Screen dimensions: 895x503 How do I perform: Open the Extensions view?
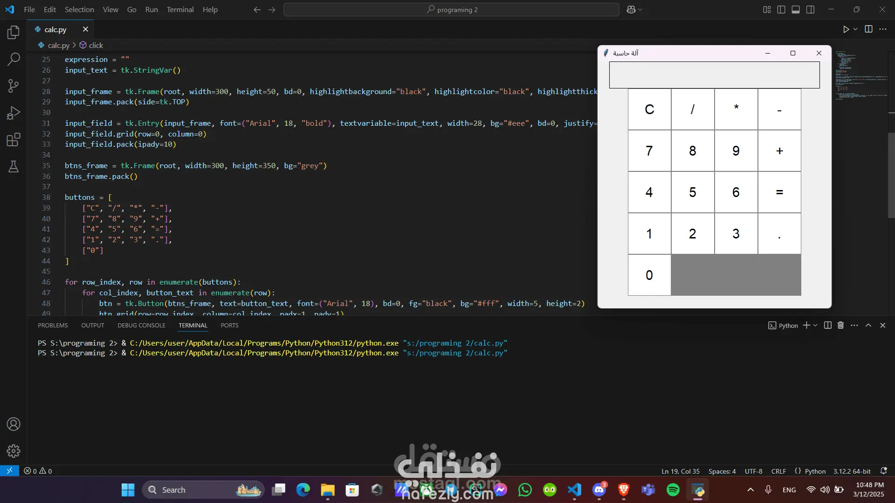tap(14, 140)
